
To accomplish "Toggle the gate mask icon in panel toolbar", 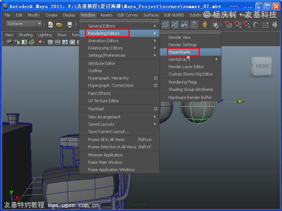I will (72, 42).
